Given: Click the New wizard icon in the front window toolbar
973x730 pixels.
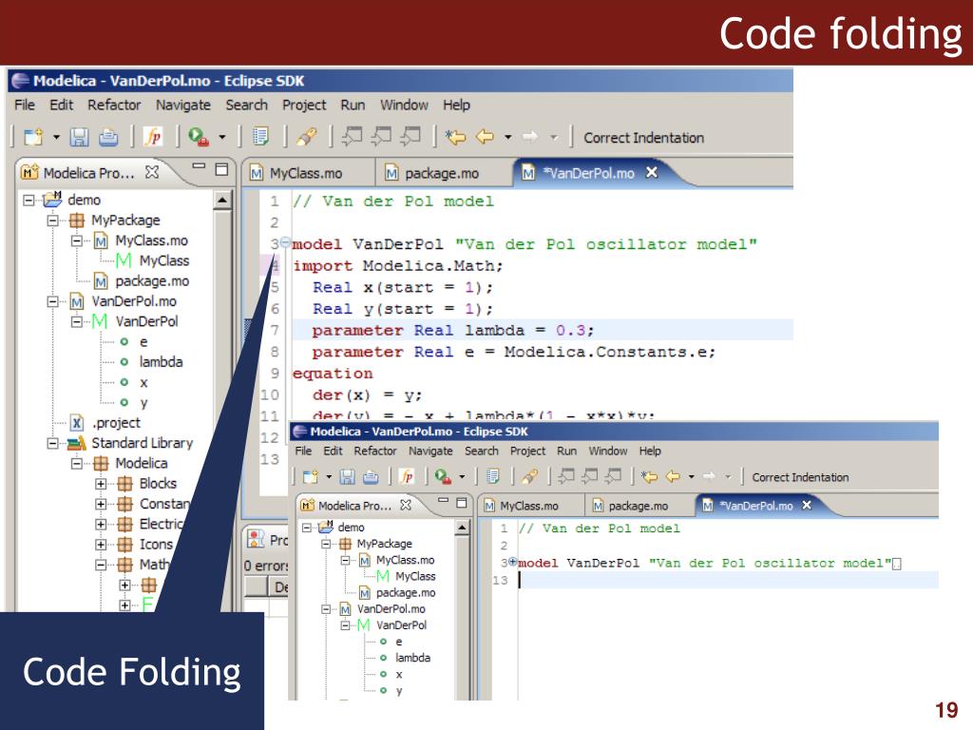Looking at the screenshot, I should click(311, 477).
